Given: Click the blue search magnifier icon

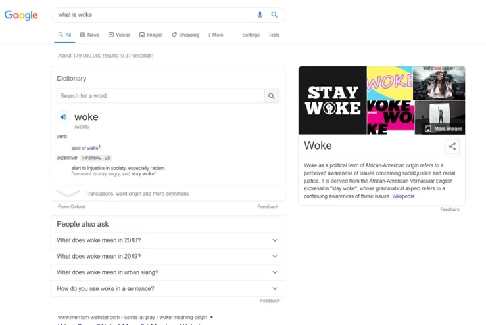Looking at the screenshot, I should click(x=274, y=15).
